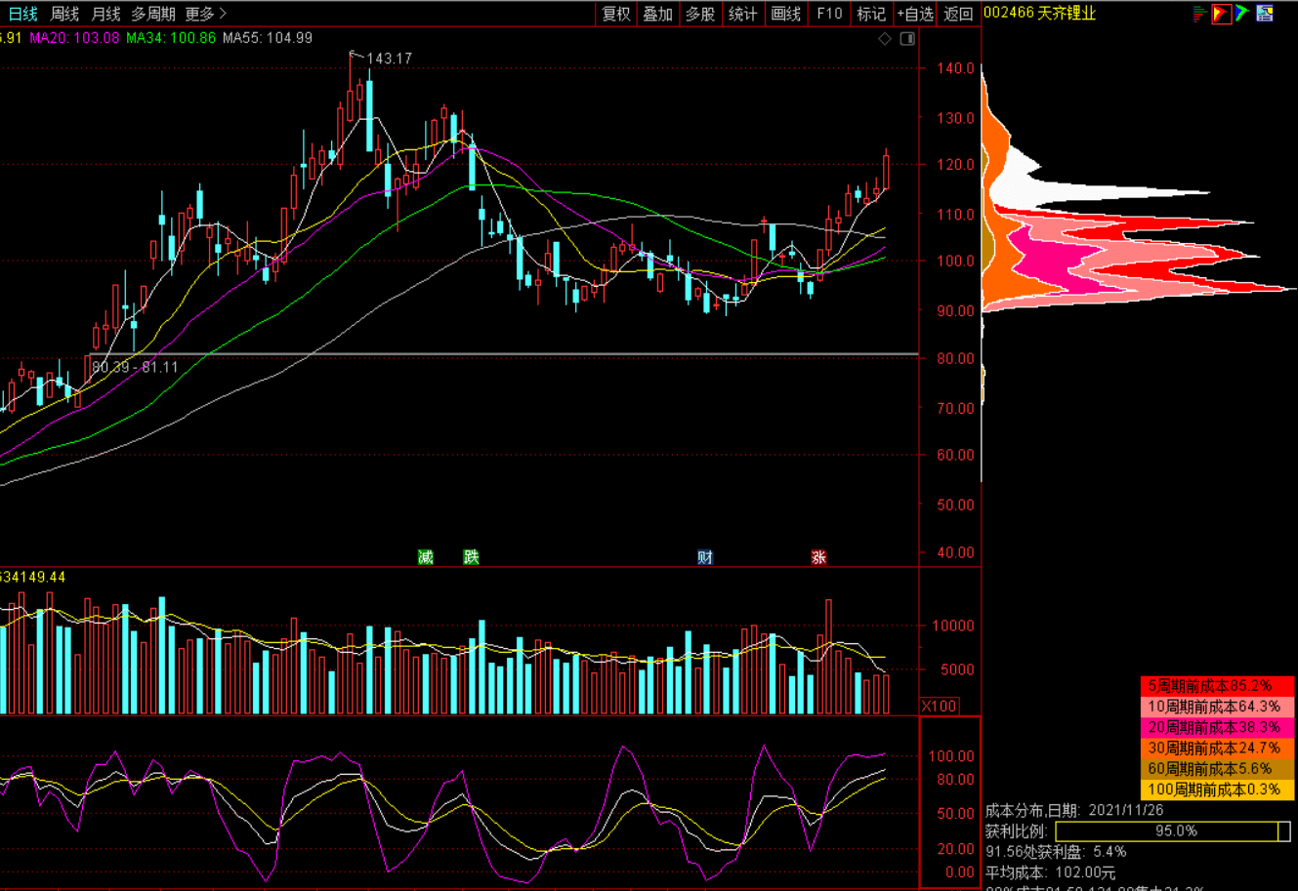Click the MA55: 104.99 indicator label
Screen dimensions: 1298x891
[x=267, y=38]
